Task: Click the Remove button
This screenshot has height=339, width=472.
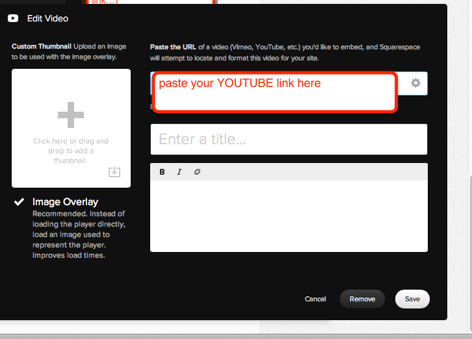Action: click(362, 299)
